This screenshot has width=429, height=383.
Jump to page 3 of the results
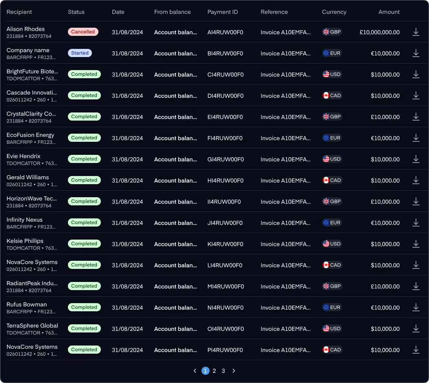click(223, 371)
